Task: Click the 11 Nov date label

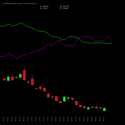Action: point(32,119)
